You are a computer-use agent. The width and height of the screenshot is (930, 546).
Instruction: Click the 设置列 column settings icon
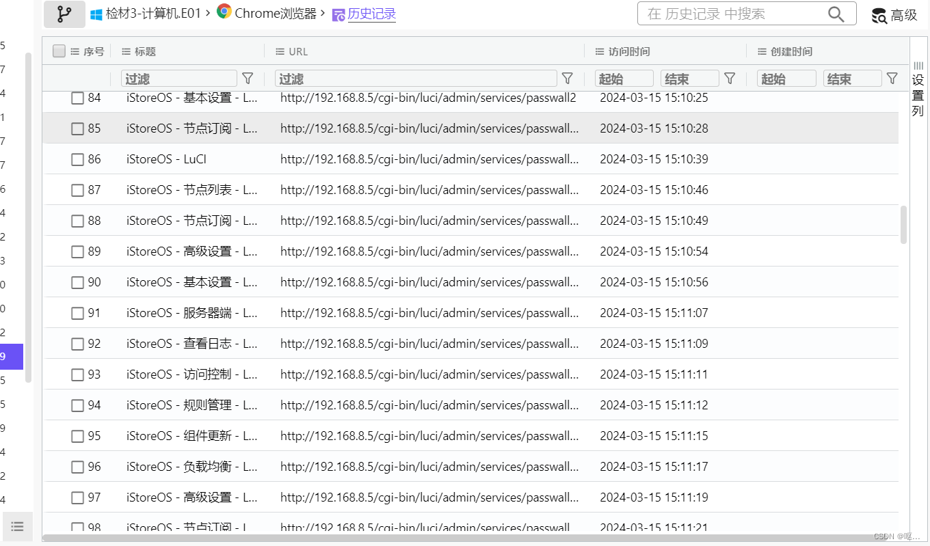click(918, 65)
